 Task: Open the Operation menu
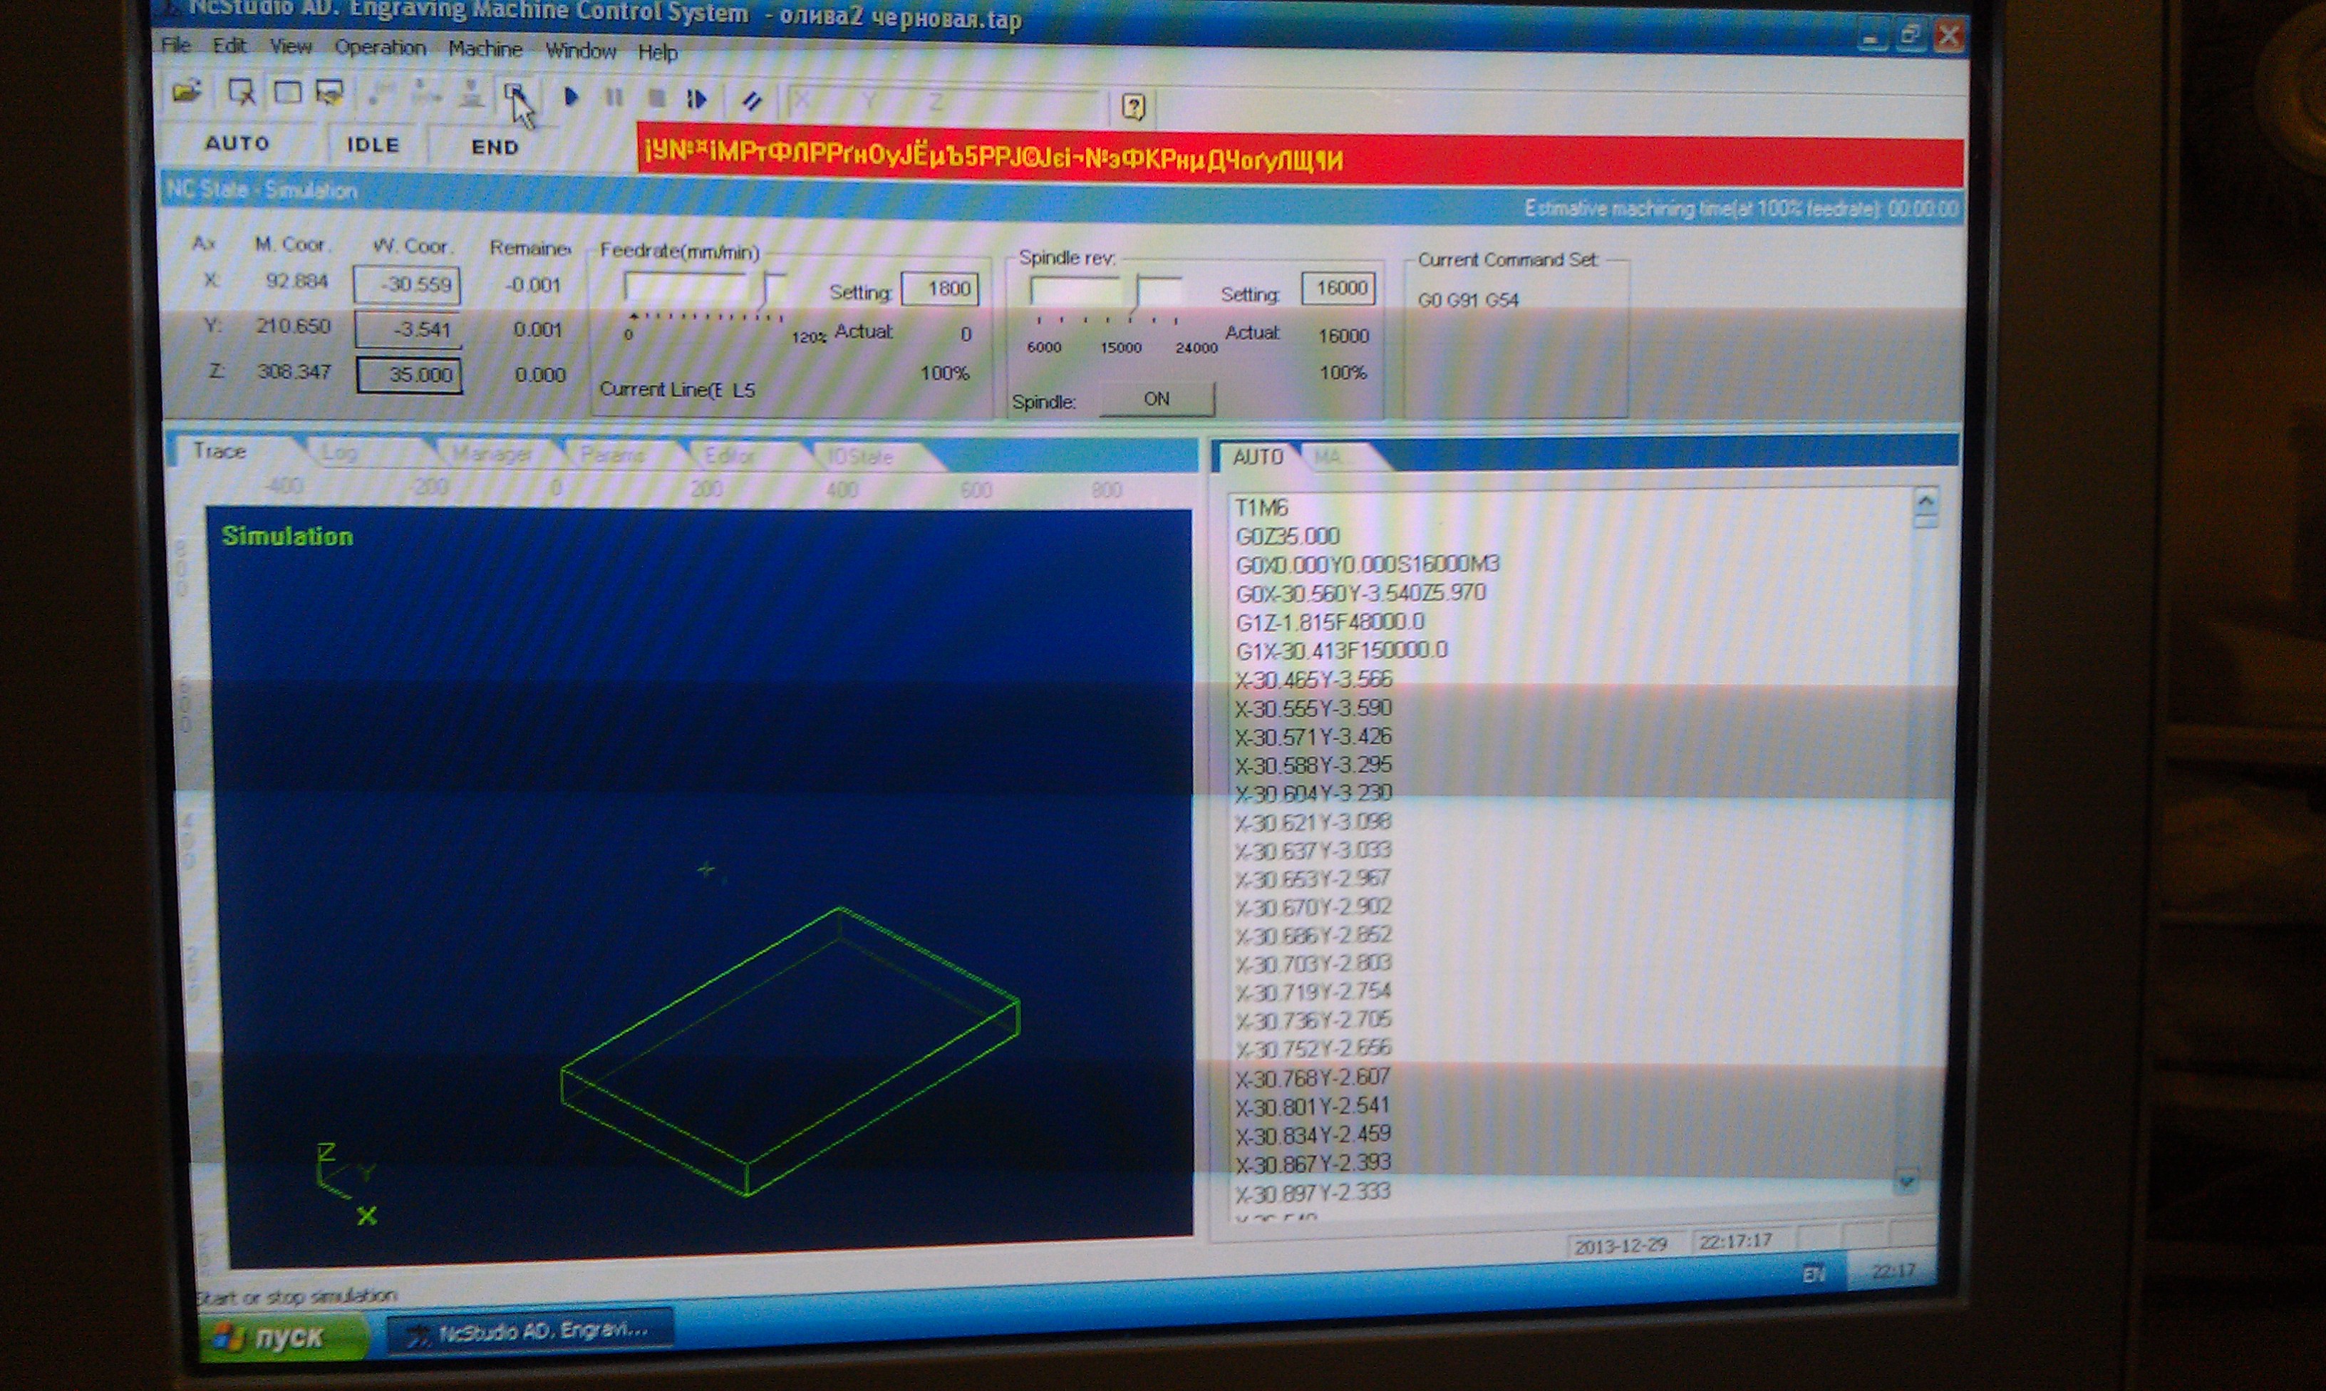tap(380, 48)
